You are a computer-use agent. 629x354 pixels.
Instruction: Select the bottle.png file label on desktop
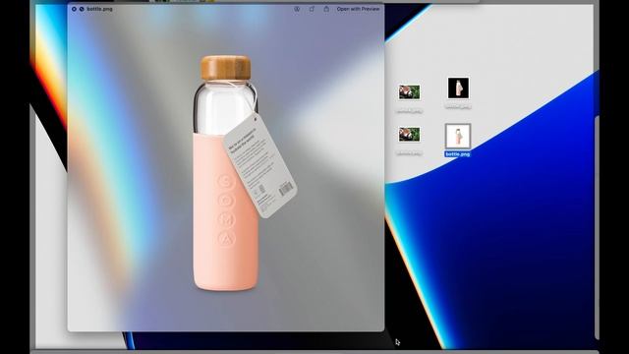(x=457, y=154)
